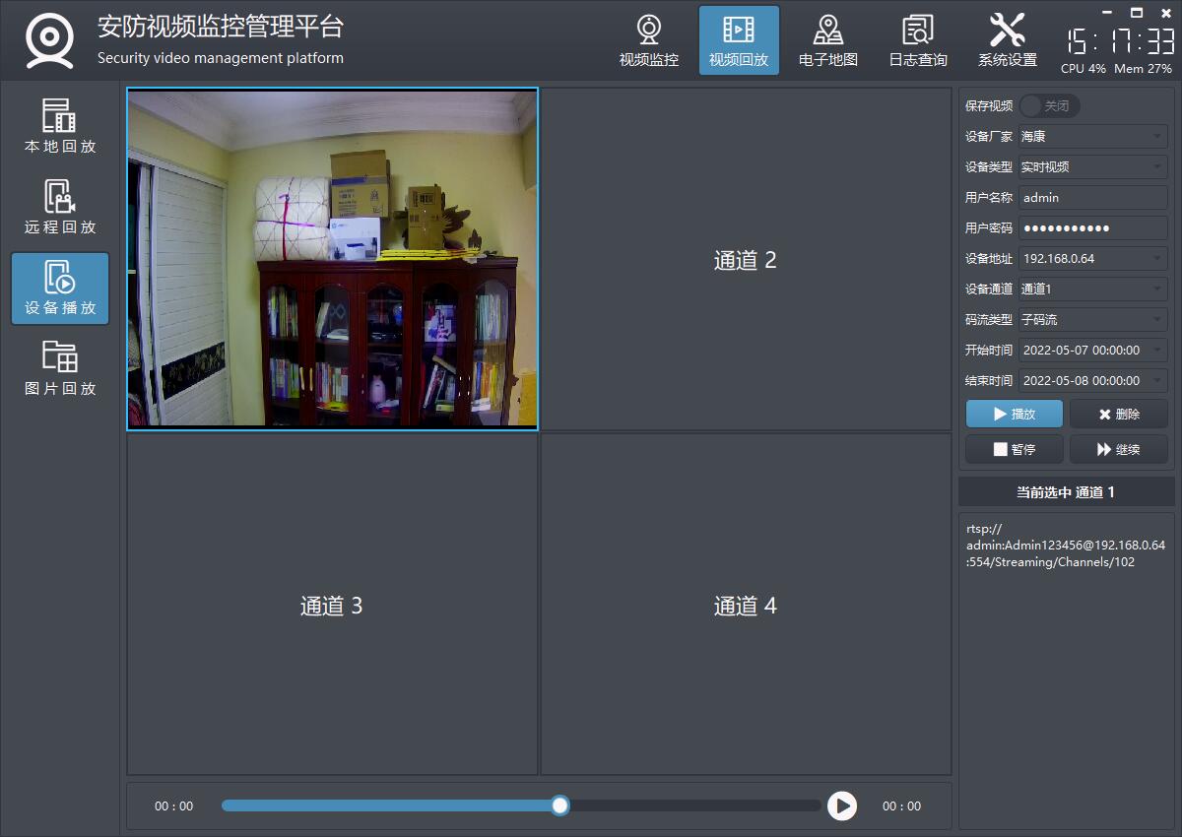Click the round play button beside timeline
This screenshot has height=837, width=1182.
[x=841, y=805]
